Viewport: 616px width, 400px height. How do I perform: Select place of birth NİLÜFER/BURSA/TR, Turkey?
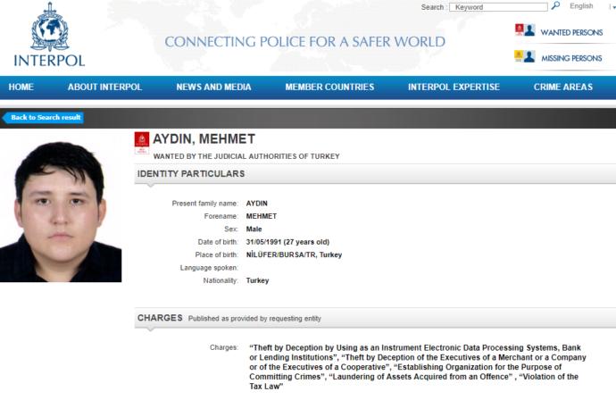(x=294, y=254)
